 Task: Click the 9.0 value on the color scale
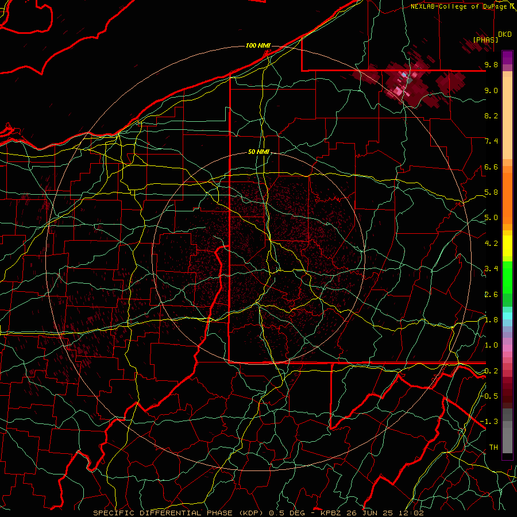(491, 90)
